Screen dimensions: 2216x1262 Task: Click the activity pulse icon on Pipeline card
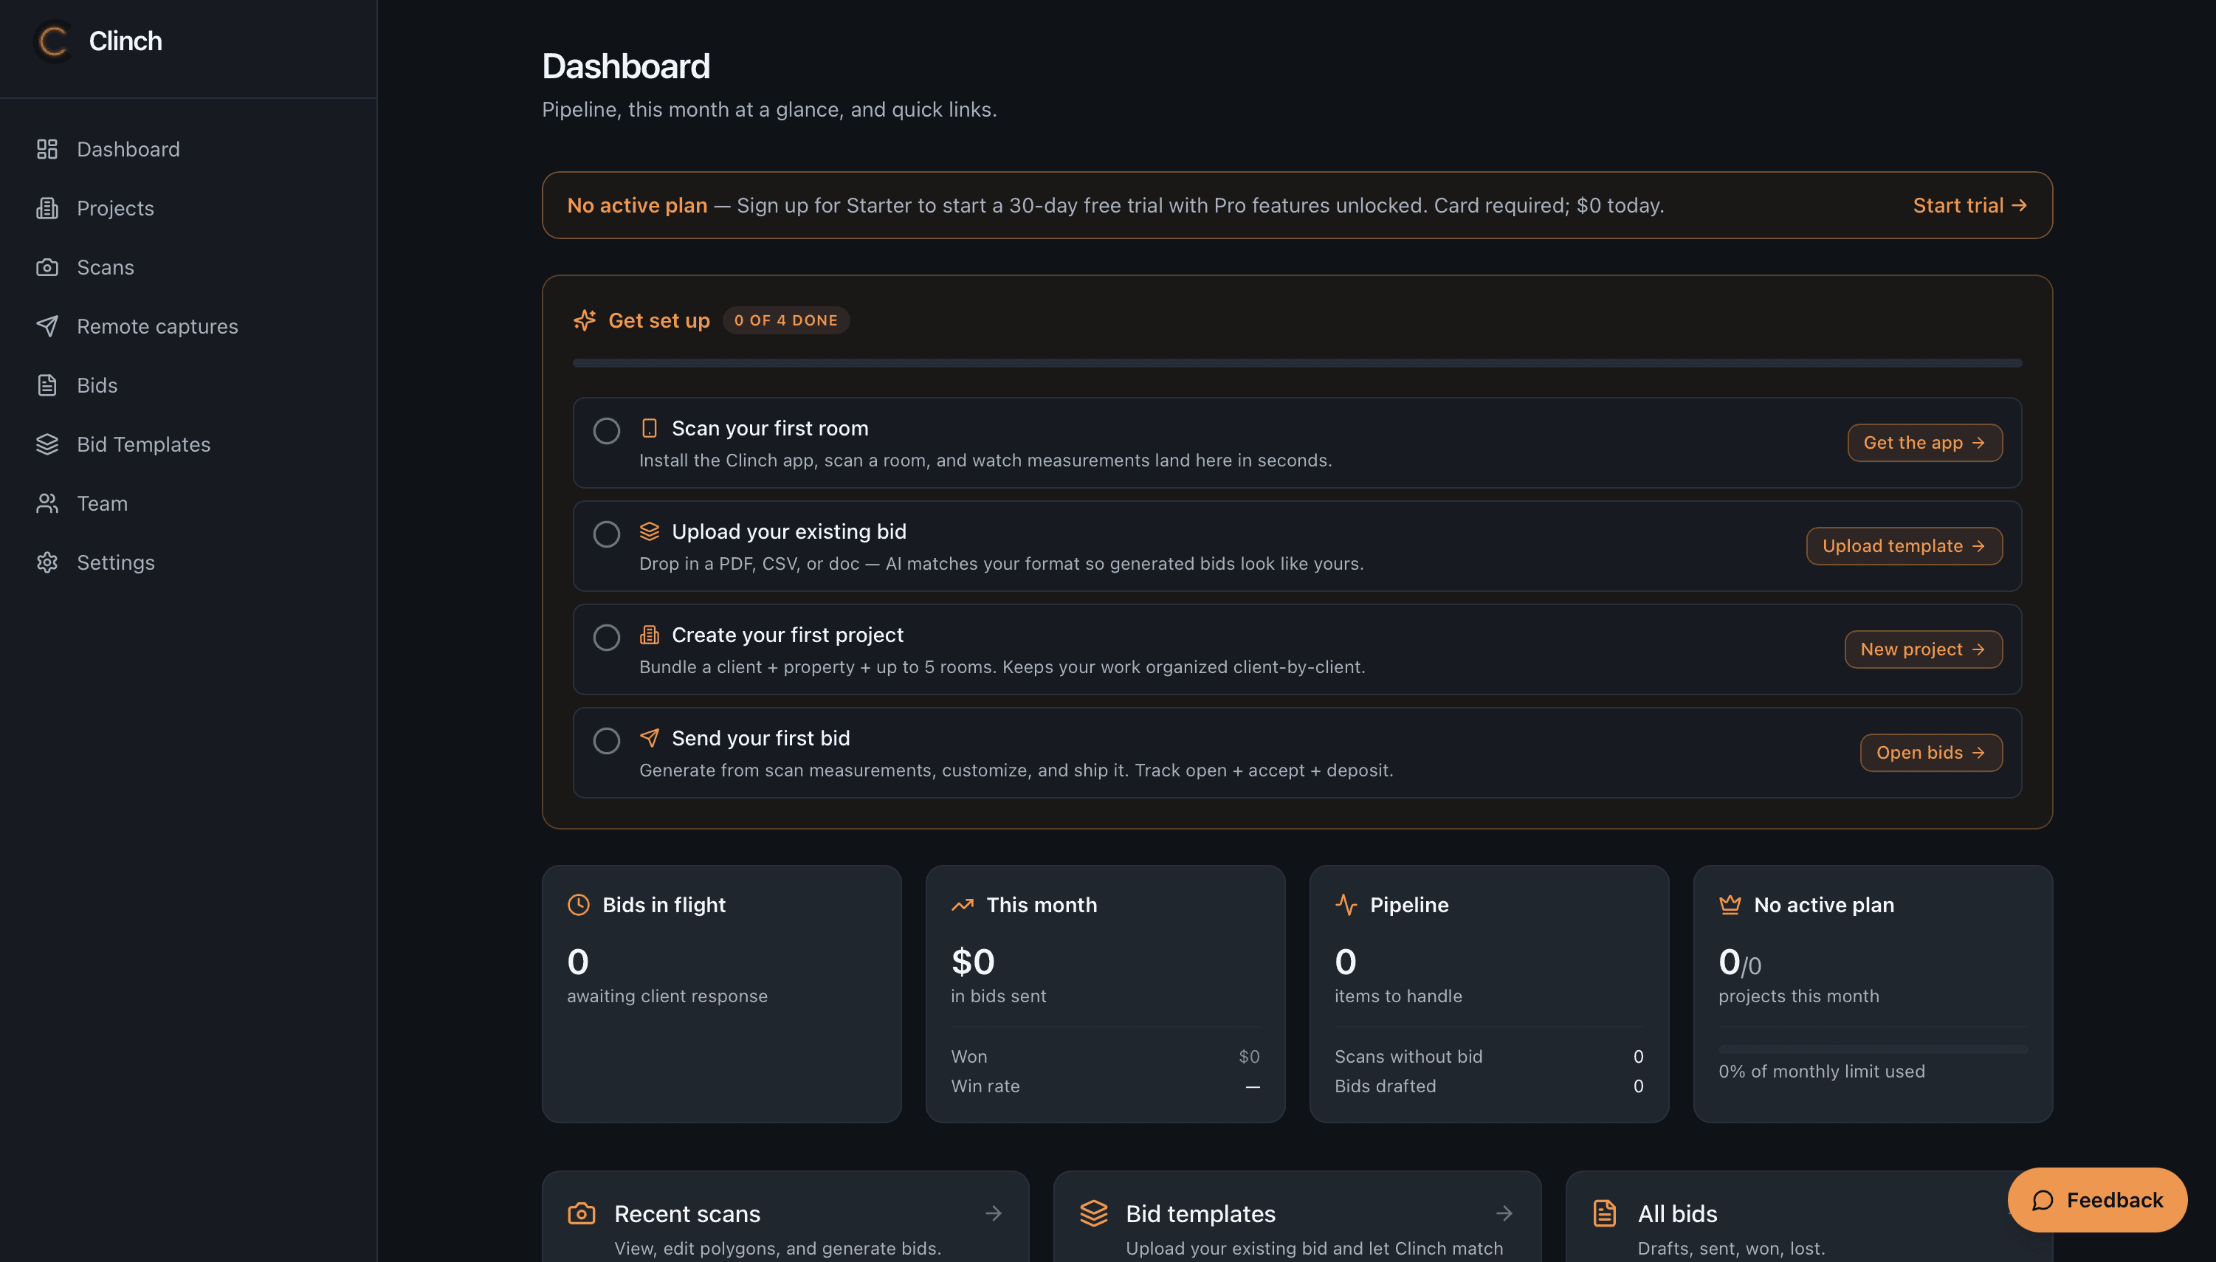(x=1346, y=904)
